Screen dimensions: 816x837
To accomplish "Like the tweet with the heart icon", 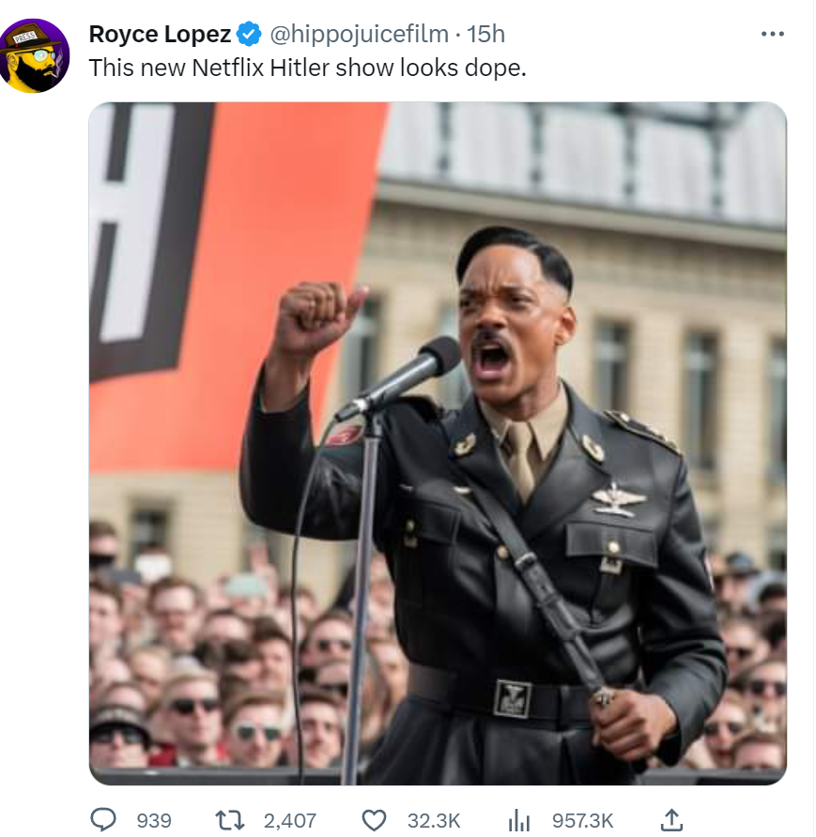I will pos(374,820).
